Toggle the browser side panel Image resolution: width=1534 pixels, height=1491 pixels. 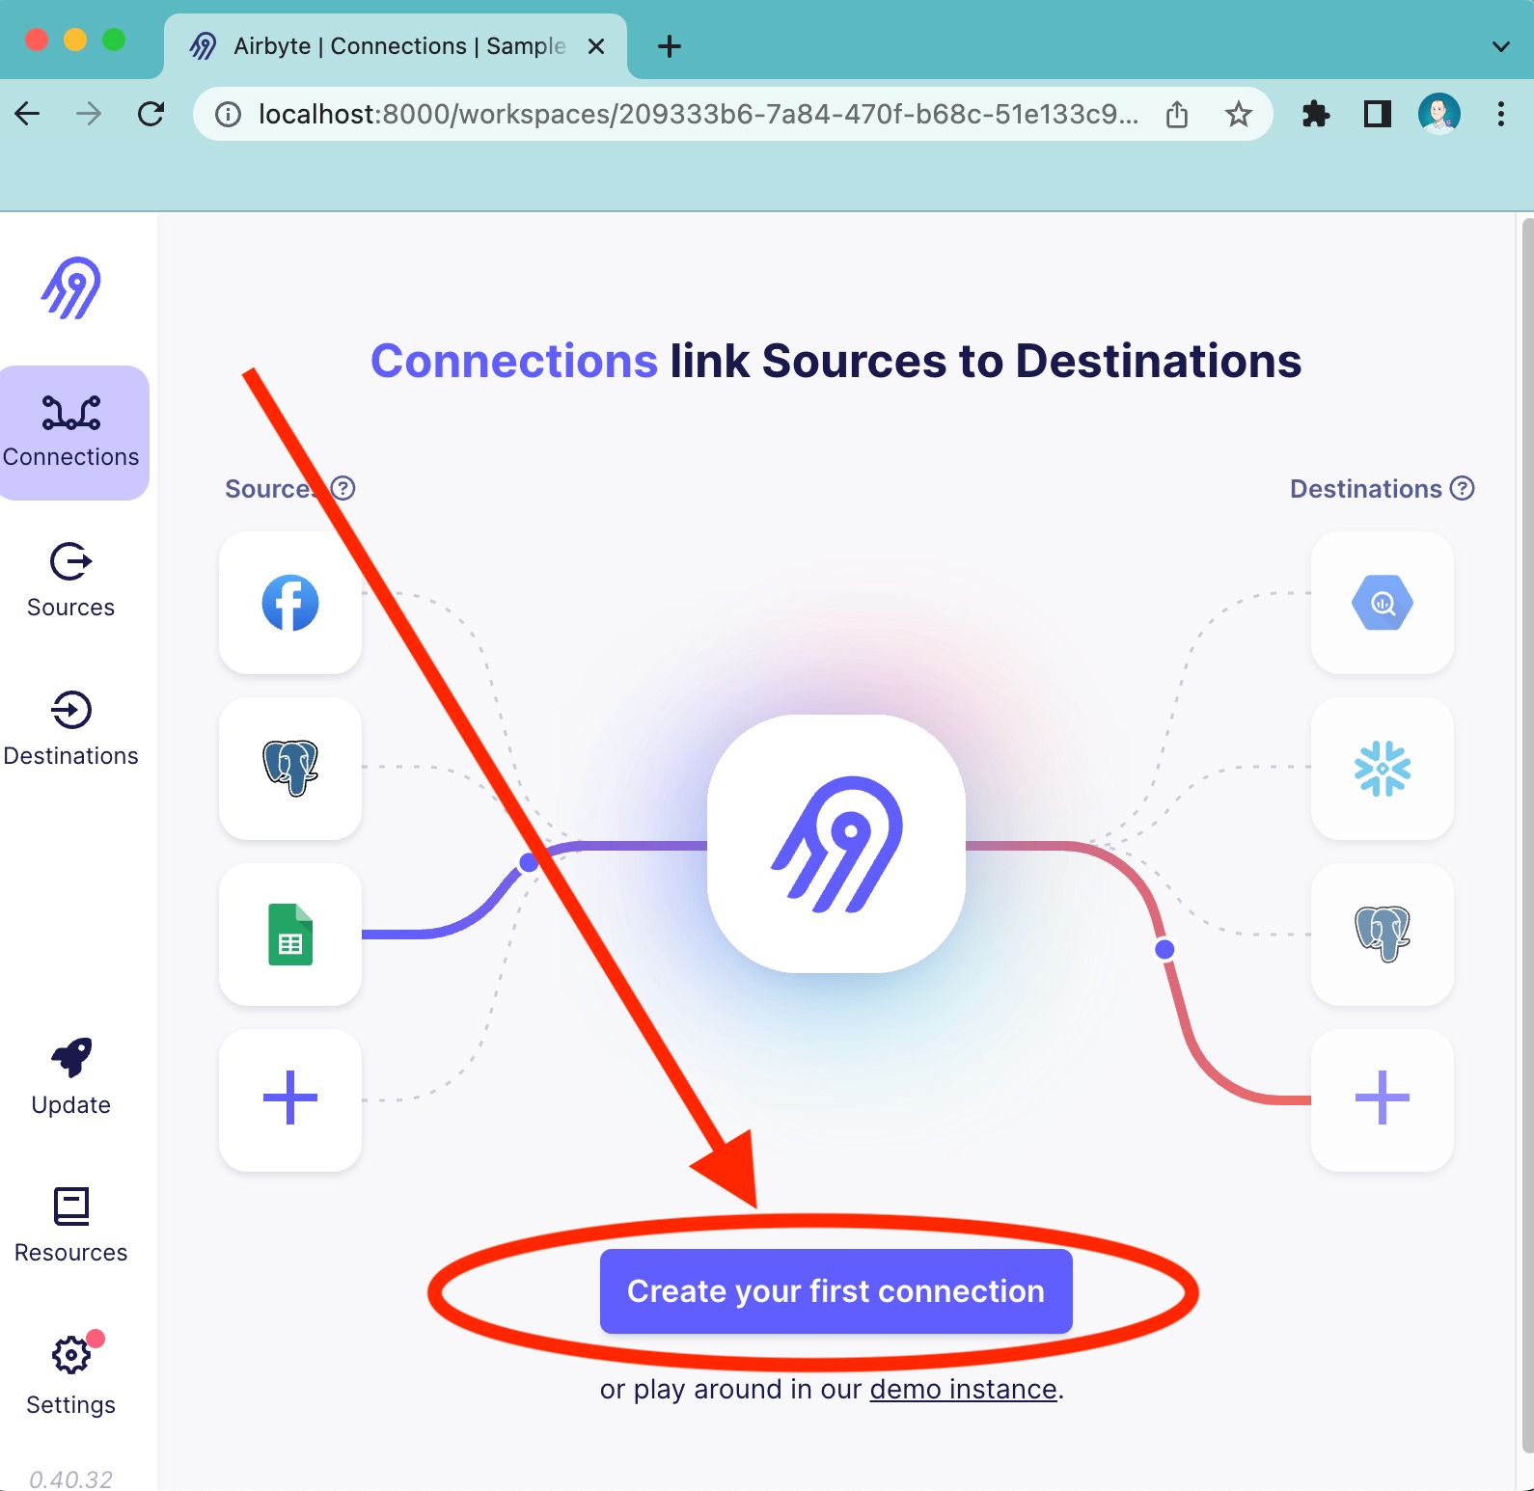[1378, 114]
